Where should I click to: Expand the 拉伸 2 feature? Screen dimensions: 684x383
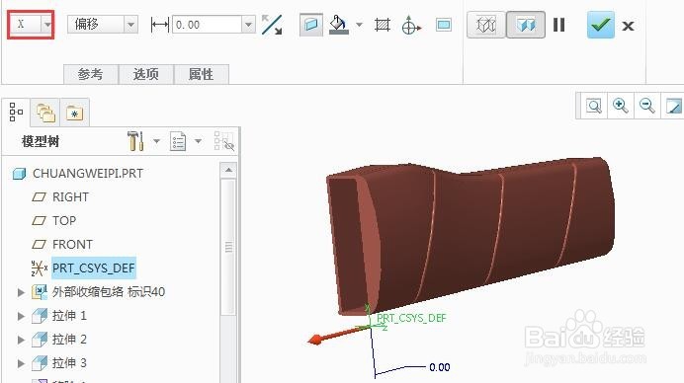[x=21, y=339]
